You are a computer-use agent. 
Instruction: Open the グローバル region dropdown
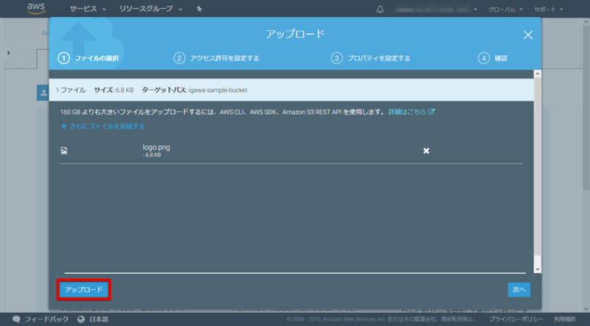[x=505, y=10]
